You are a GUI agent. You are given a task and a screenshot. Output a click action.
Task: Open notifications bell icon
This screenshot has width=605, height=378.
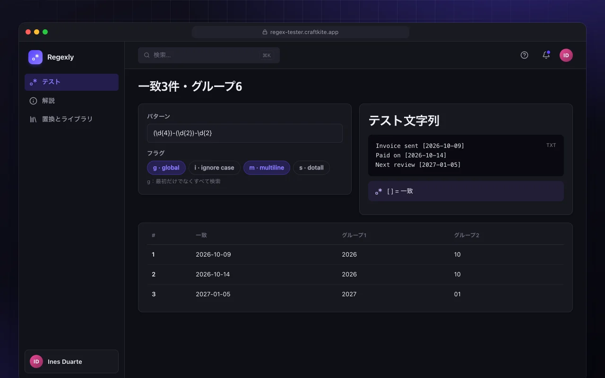(546, 55)
